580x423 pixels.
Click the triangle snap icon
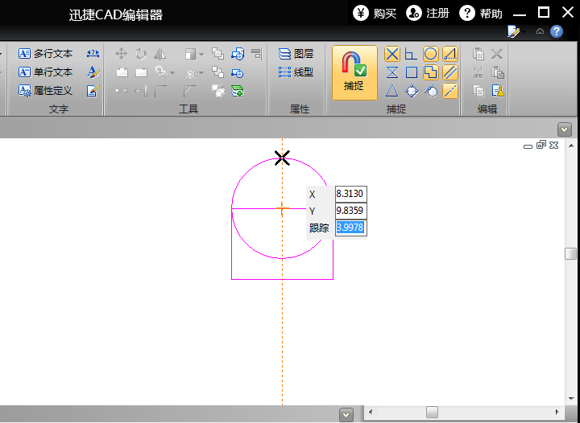tap(392, 91)
